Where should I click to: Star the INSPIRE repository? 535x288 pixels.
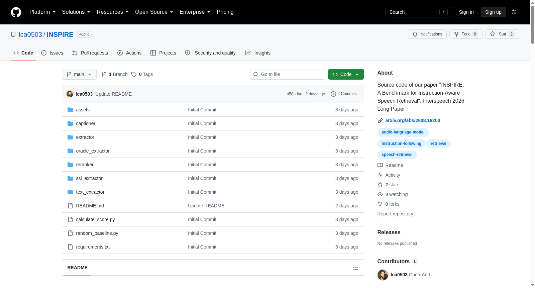click(502, 34)
